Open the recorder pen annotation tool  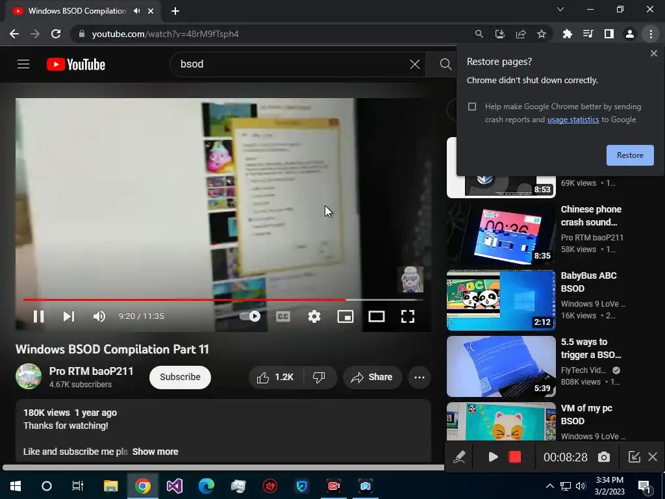(459, 457)
